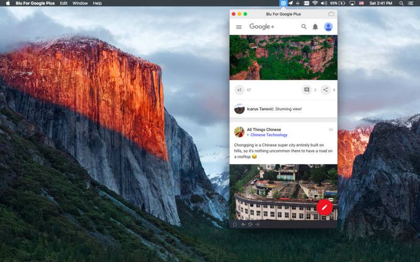Image resolution: width=420 pixels, height=262 pixels.
Task: Navigate back with the left arrow
Action: click(243, 224)
